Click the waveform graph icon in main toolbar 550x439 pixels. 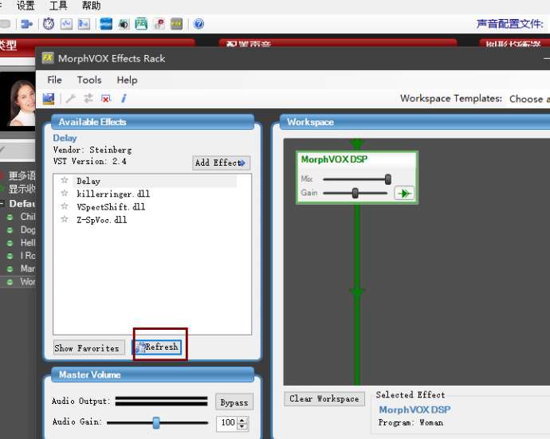click(x=66, y=24)
